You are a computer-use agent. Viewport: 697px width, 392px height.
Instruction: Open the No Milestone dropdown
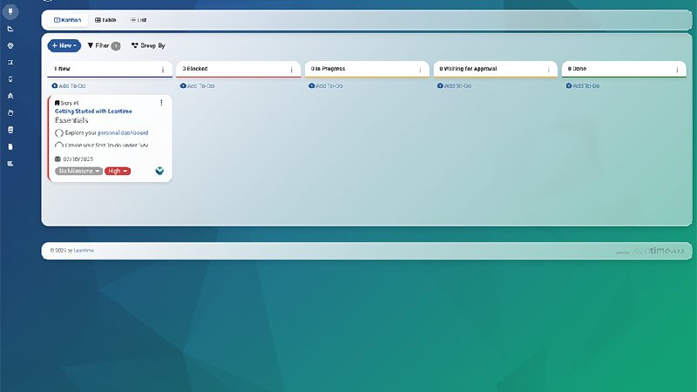(x=78, y=171)
